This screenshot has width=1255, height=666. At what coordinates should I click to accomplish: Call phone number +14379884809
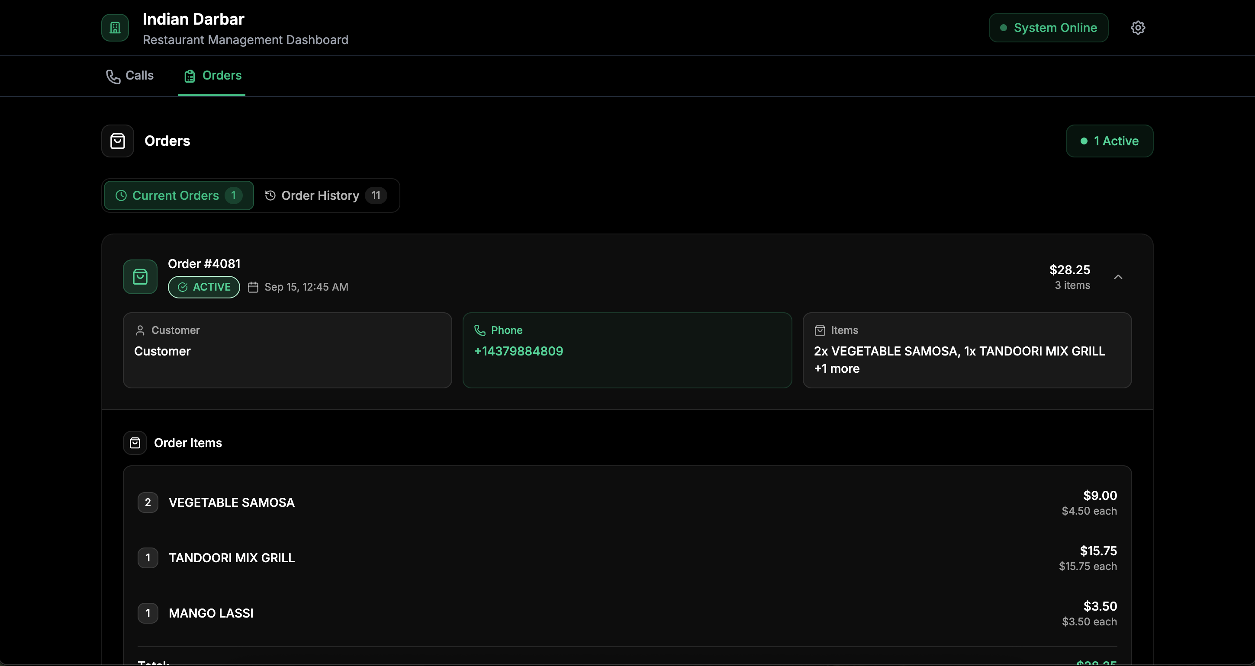(x=518, y=351)
